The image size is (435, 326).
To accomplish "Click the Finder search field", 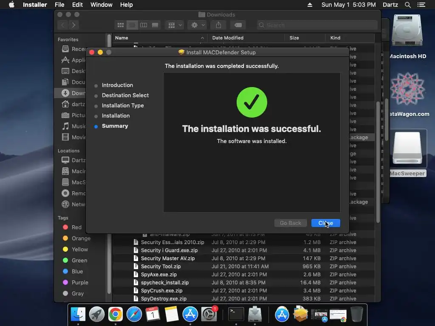I will pyautogui.click(x=317, y=25).
